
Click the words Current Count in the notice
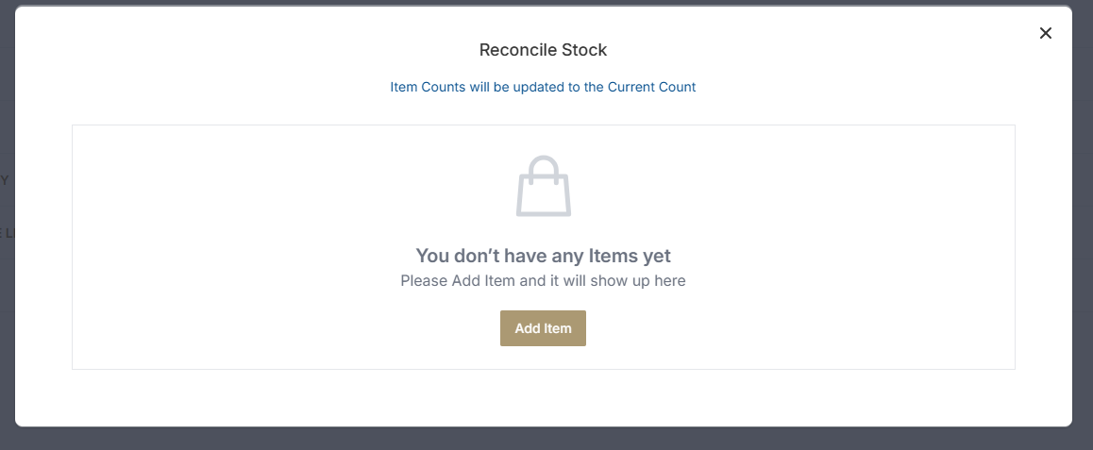click(x=651, y=87)
